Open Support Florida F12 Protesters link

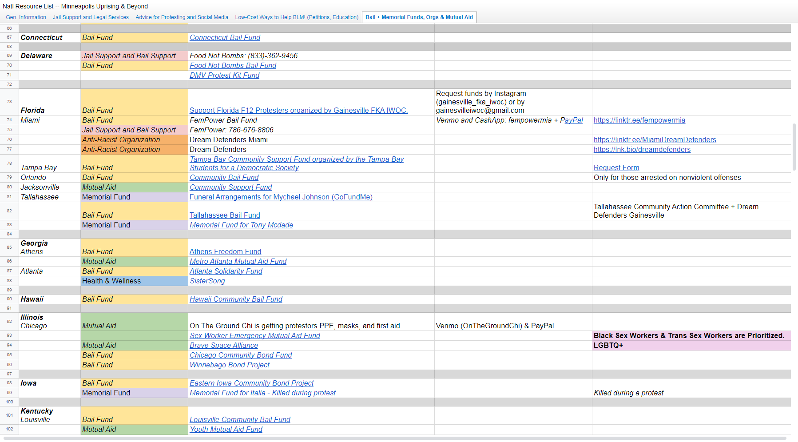(x=299, y=111)
